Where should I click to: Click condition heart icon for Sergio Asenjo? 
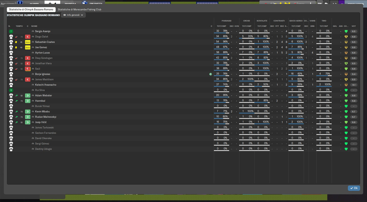pos(346,31)
